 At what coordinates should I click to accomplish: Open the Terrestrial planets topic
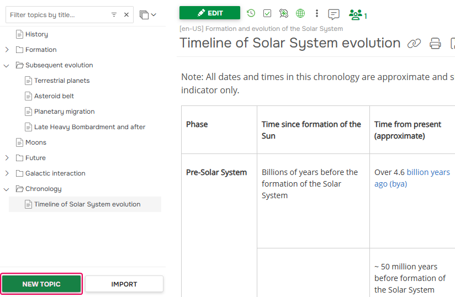(62, 81)
